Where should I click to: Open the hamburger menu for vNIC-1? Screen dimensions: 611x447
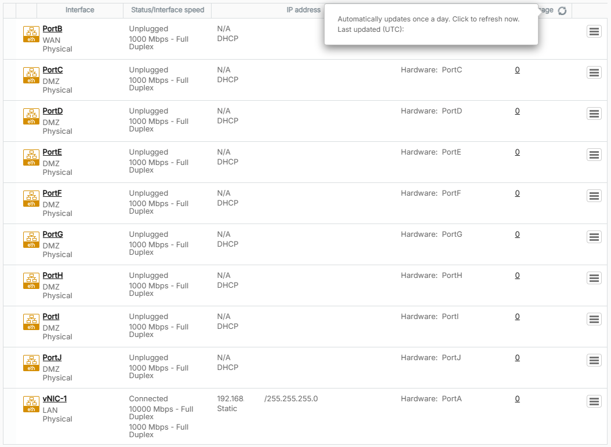[x=594, y=401]
